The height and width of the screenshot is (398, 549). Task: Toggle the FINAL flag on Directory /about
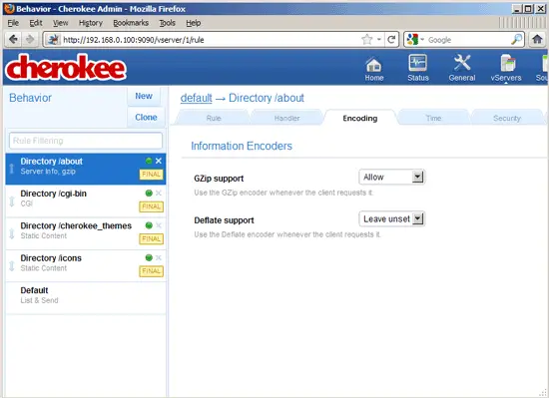pos(152,175)
